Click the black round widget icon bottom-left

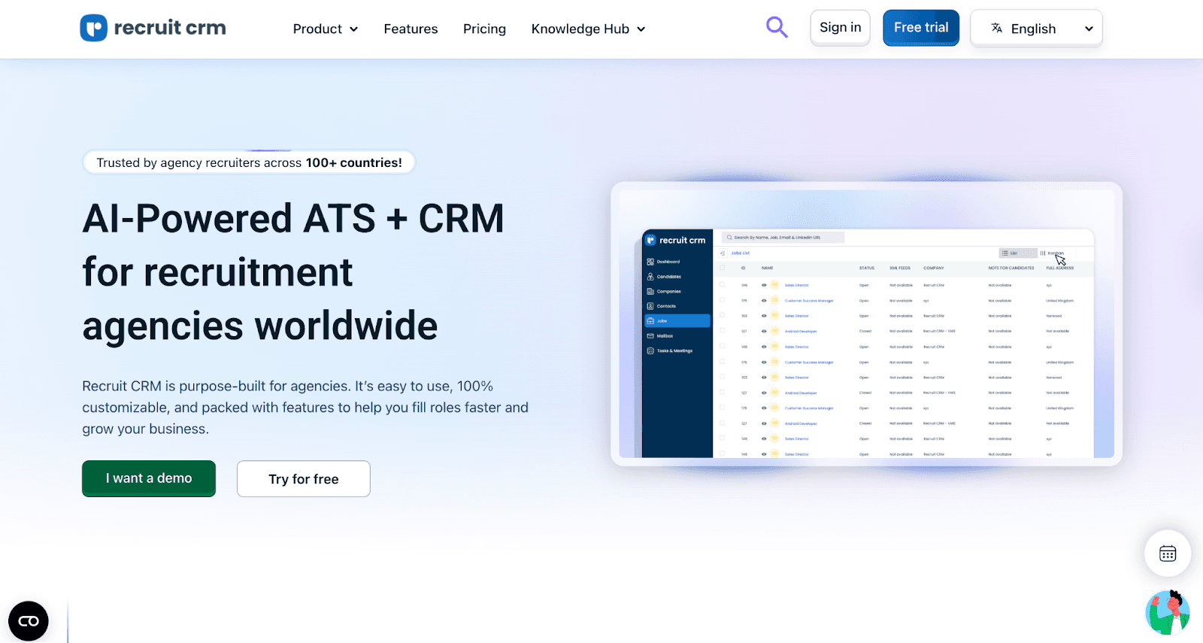(29, 621)
